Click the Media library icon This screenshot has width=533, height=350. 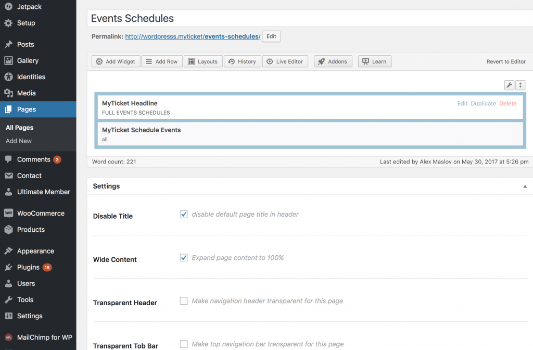(x=8, y=93)
